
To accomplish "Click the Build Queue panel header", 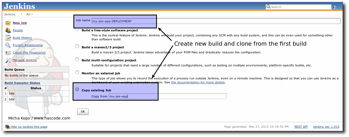I will (x=36, y=70).
